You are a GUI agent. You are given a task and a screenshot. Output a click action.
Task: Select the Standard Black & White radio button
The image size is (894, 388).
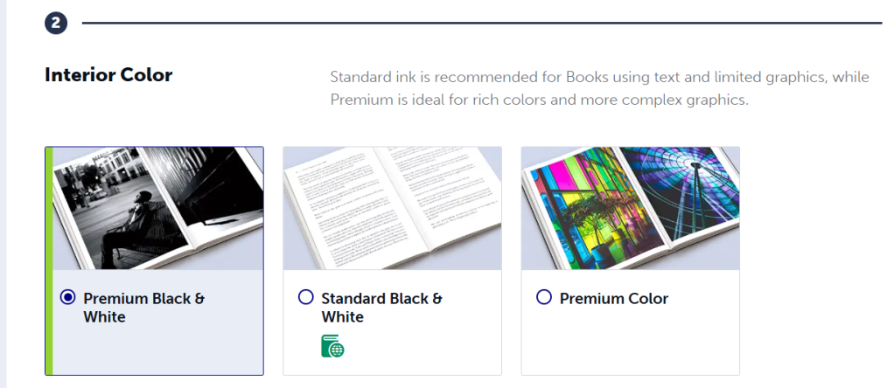[305, 298]
